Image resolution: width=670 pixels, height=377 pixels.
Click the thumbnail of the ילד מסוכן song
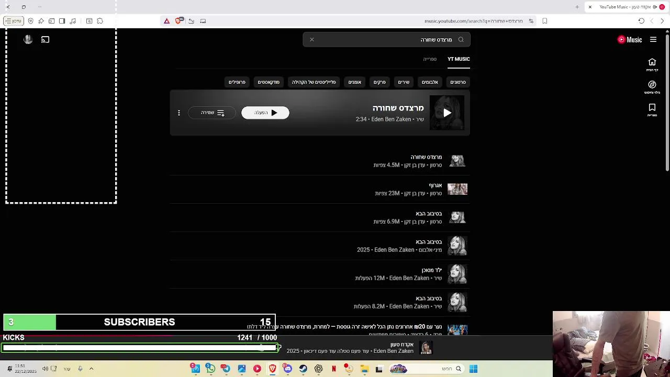point(457,274)
